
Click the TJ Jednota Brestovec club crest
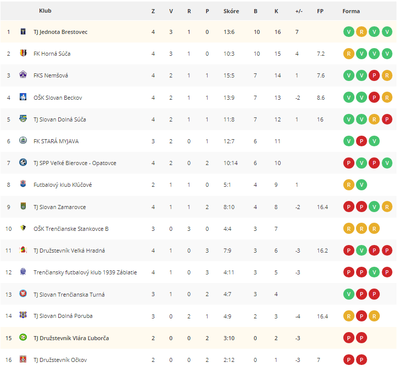pos(23,31)
